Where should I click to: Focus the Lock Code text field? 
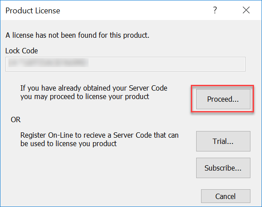(125, 64)
